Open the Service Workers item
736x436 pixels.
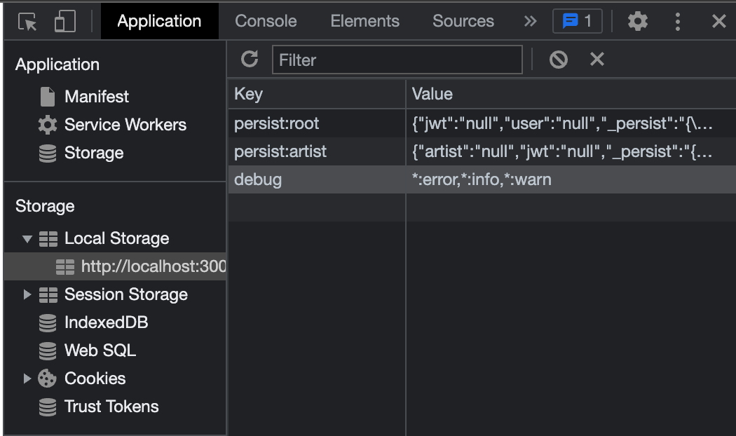[x=125, y=125]
